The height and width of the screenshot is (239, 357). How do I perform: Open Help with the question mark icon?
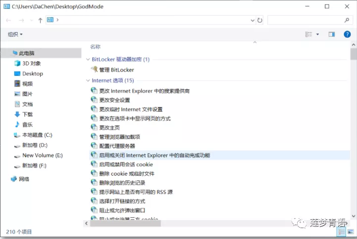click(347, 34)
